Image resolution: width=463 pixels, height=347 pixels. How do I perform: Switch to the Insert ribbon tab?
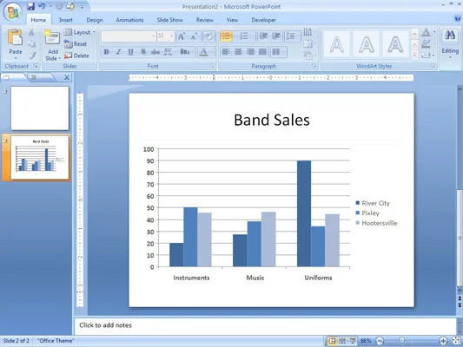pyautogui.click(x=65, y=20)
